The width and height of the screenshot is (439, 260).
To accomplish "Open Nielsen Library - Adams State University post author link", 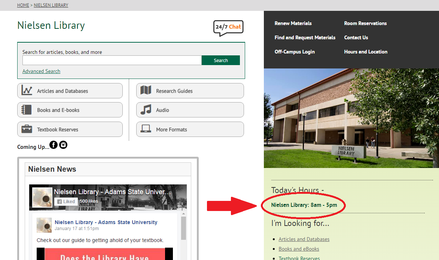I will (106, 222).
